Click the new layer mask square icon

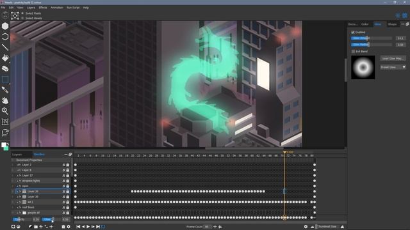coord(13,227)
